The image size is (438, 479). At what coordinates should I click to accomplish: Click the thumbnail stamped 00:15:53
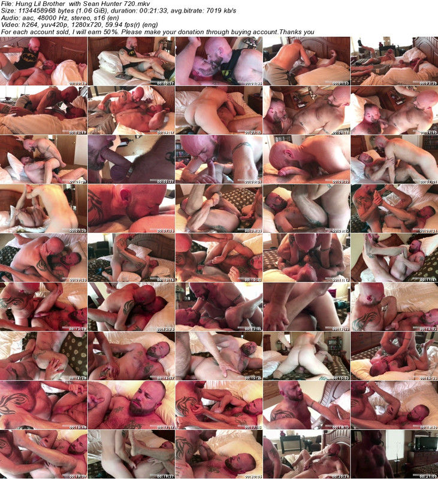(306, 356)
